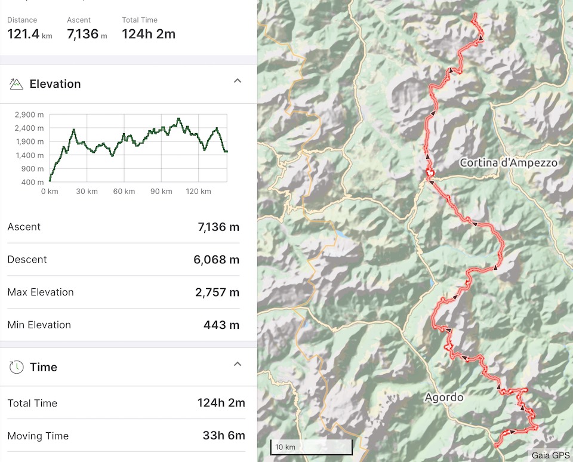The image size is (573, 462).
Task: Click the Elevation section header
Action: tap(128, 84)
